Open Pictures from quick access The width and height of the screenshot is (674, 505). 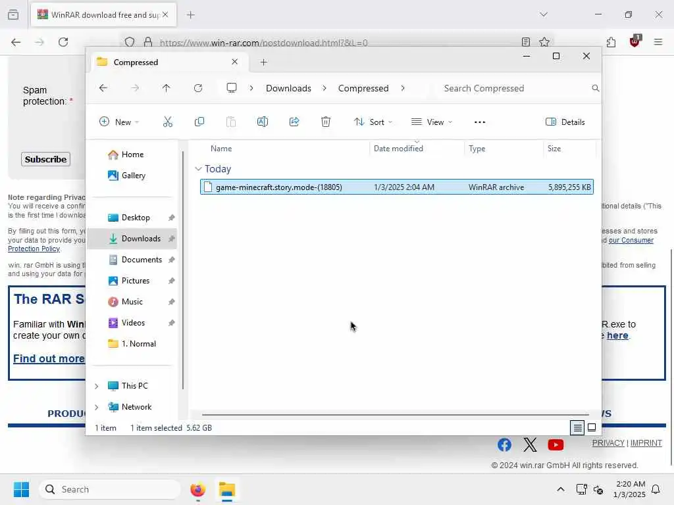(x=132, y=280)
